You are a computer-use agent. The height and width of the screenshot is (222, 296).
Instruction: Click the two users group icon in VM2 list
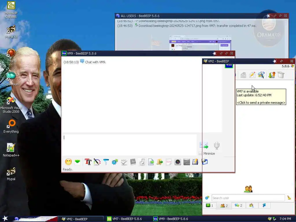pyautogui.click(x=248, y=189)
